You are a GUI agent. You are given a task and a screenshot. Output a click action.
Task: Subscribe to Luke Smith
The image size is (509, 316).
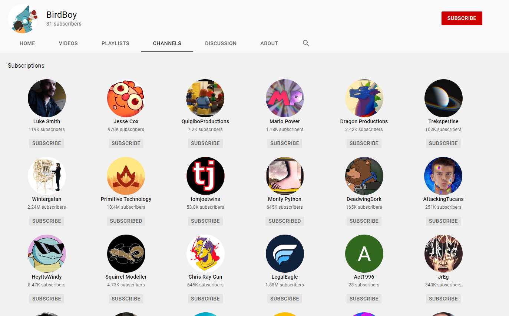(47, 143)
